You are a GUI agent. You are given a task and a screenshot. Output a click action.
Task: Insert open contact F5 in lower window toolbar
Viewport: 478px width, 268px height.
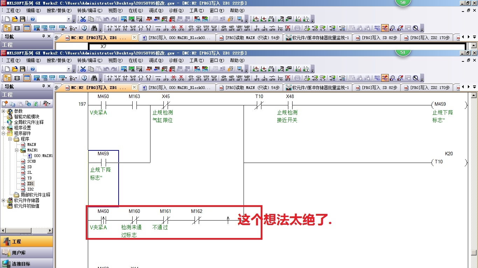pyautogui.click(x=110, y=78)
